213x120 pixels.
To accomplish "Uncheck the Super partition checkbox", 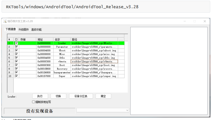I will click(16, 76).
